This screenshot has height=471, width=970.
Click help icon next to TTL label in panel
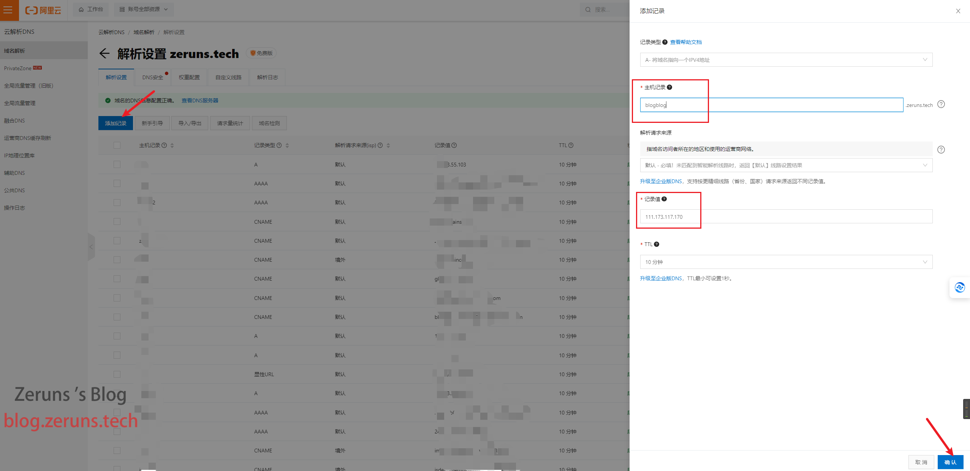pyautogui.click(x=657, y=244)
